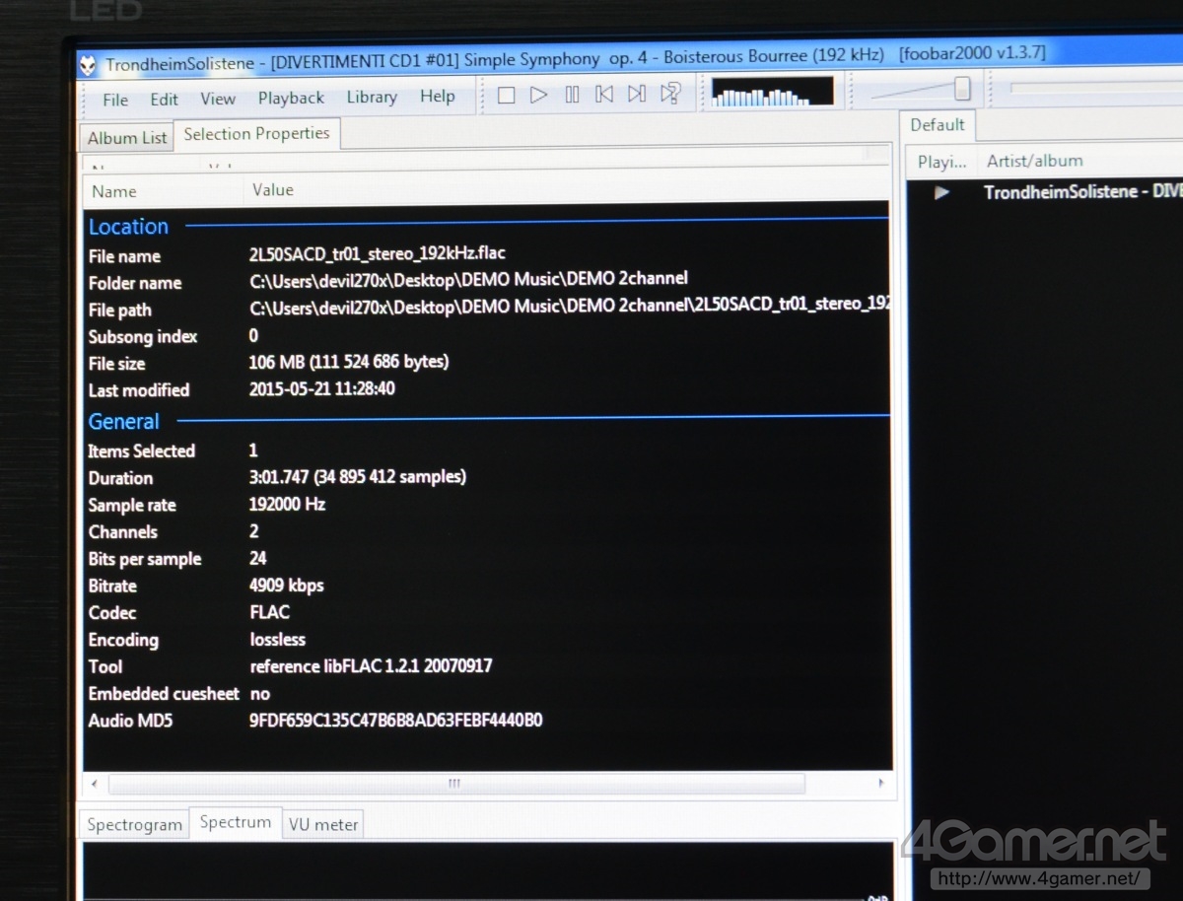Click the File path value
The width and height of the screenshot is (1183, 901).
569,307
